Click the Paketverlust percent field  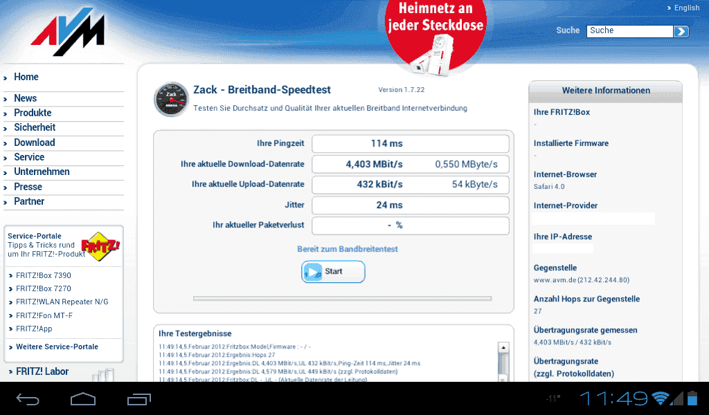click(410, 225)
